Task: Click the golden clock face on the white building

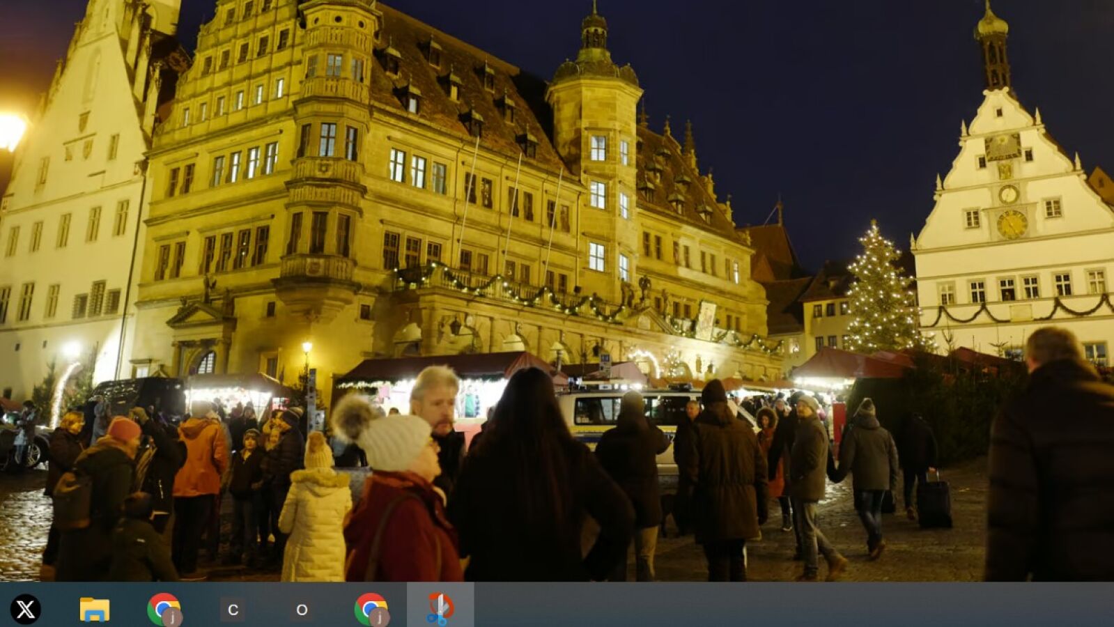Action: (1012, 224)
